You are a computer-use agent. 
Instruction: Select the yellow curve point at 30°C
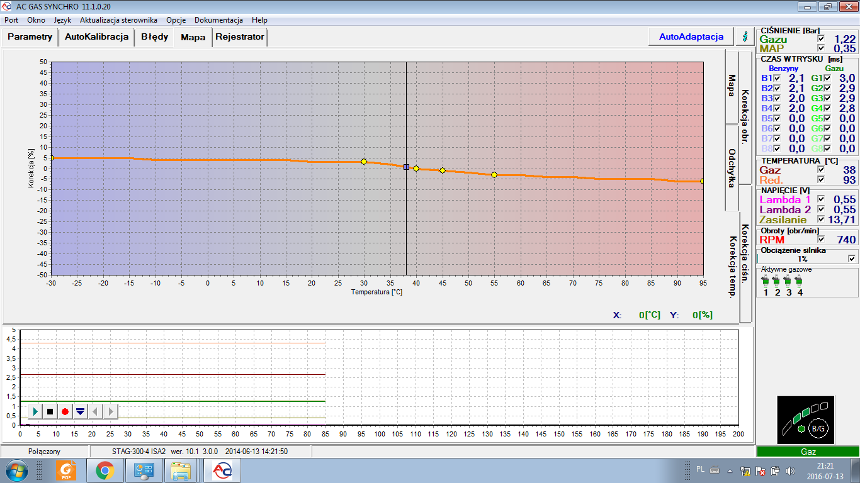pos(364,162)
